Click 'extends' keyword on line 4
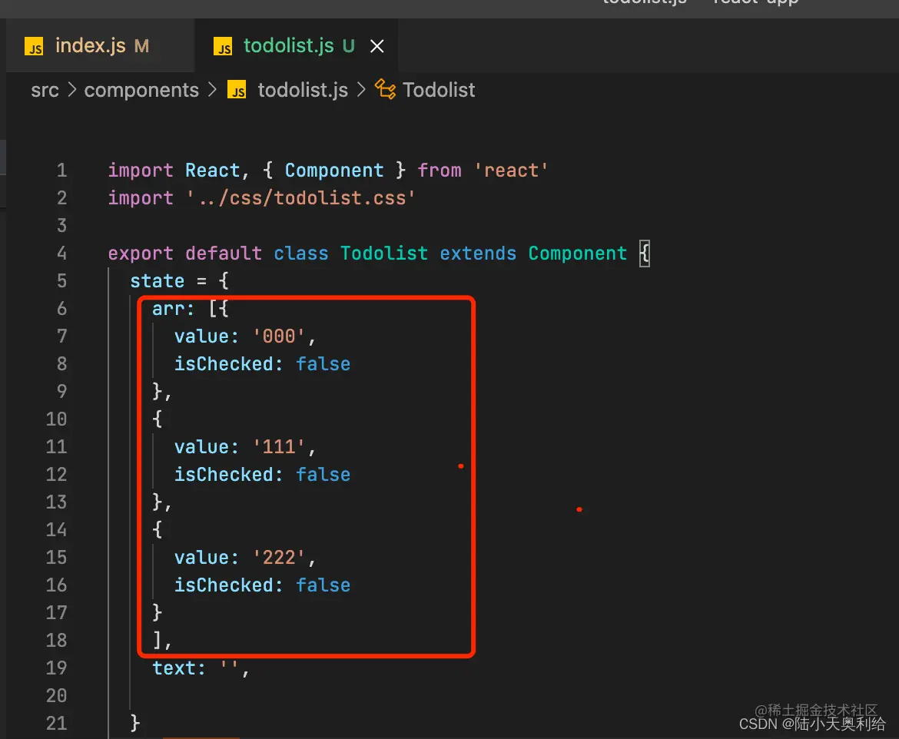 (478, 253)
